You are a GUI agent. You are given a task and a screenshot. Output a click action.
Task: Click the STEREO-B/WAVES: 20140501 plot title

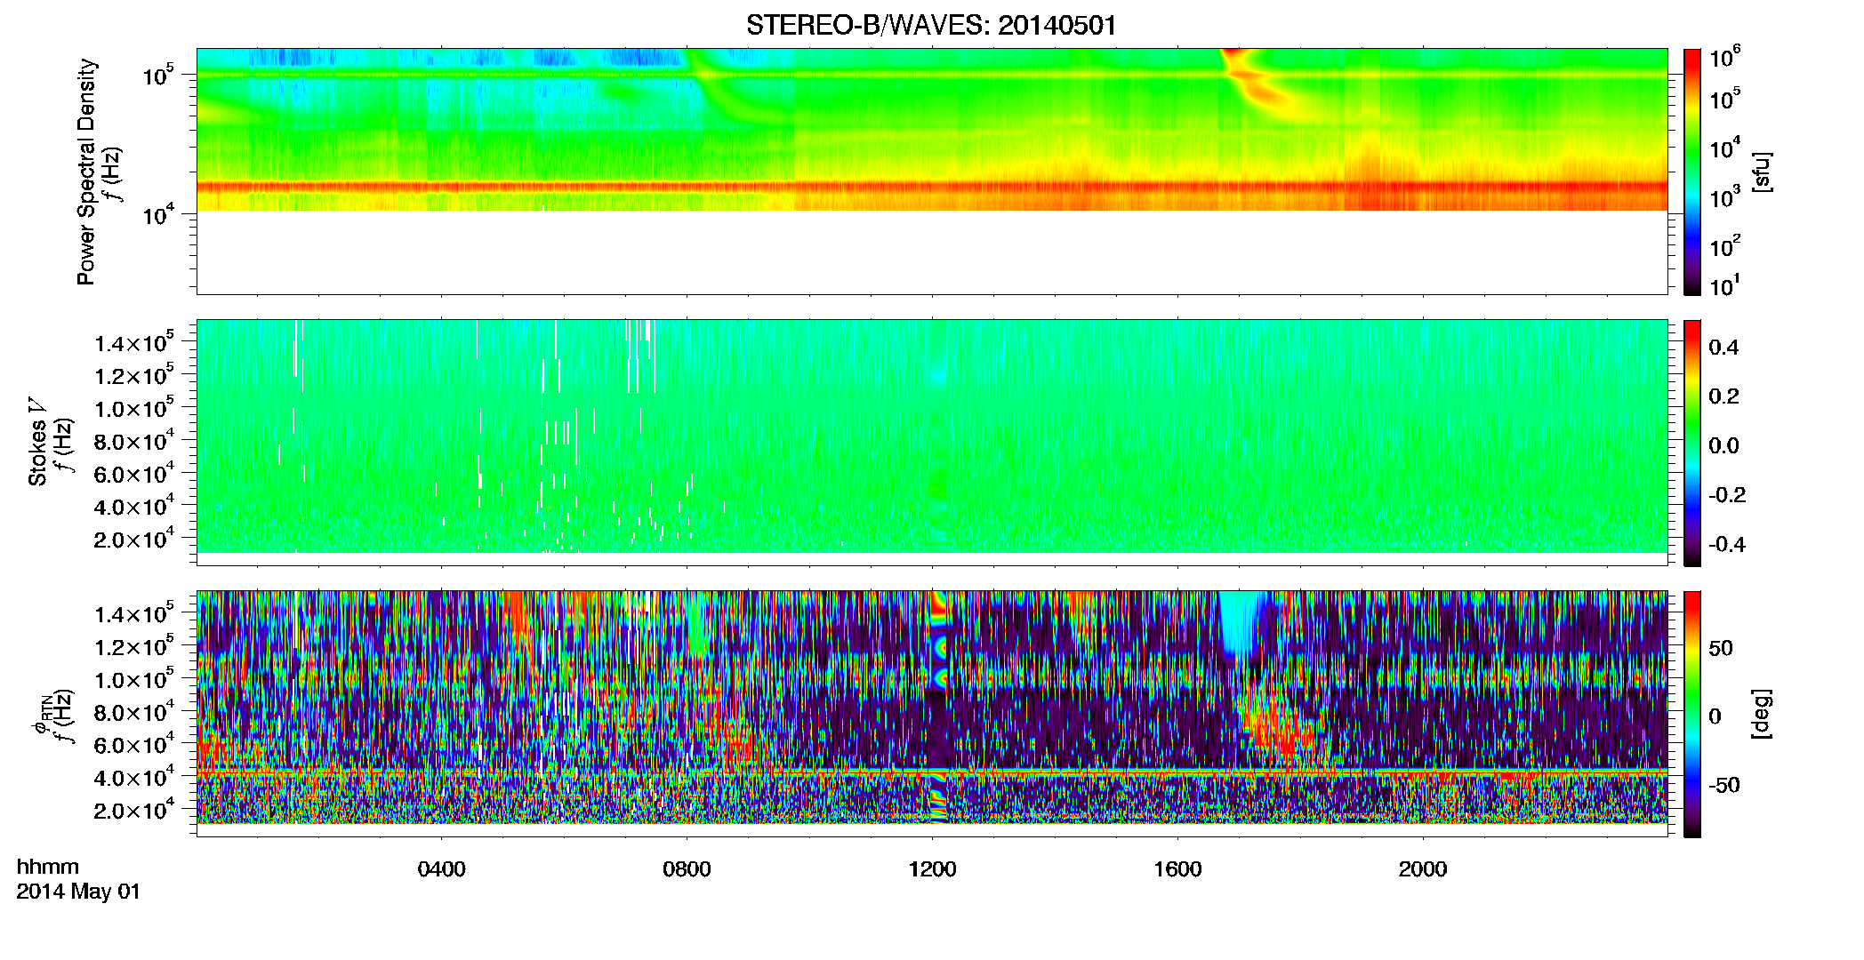(931, 25)
